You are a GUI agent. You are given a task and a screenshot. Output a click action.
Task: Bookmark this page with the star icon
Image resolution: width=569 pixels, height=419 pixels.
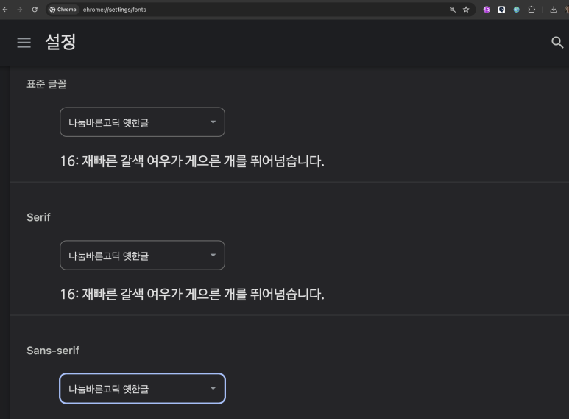tap(466, 10)
